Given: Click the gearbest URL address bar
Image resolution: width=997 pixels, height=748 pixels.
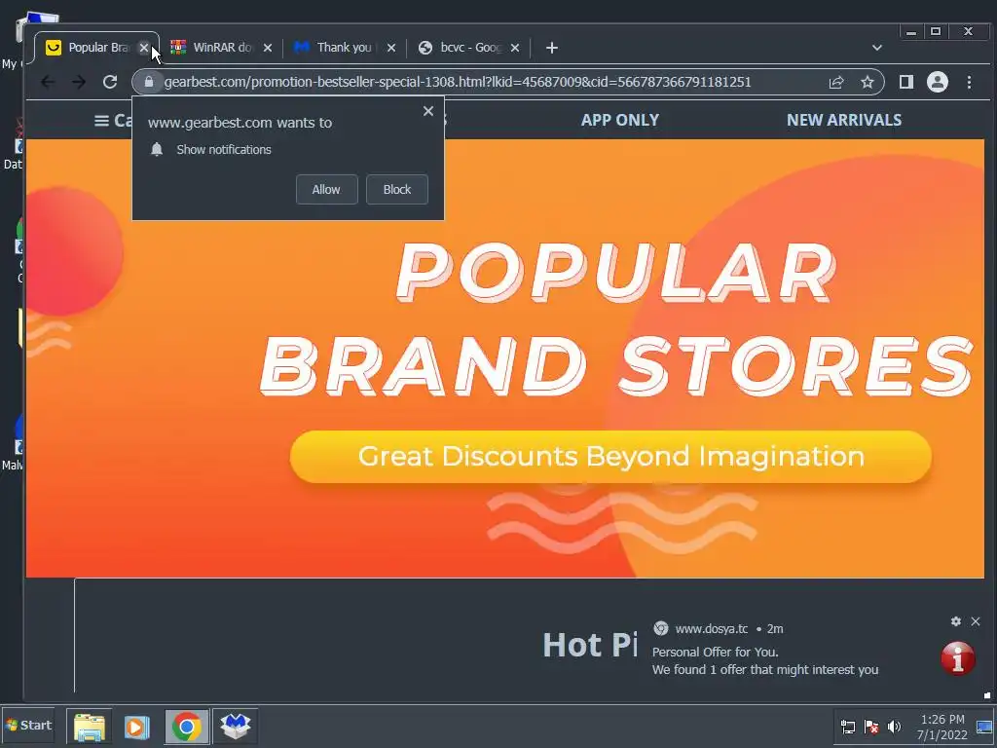Looking at the screenshot, I should click(458, 82).
